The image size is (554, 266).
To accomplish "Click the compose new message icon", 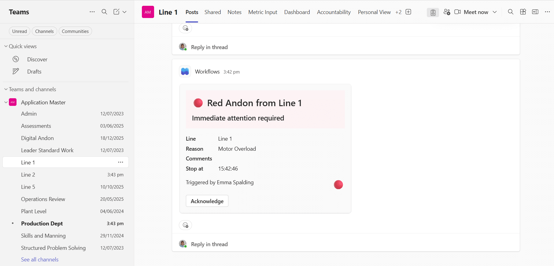I will 116,12.
